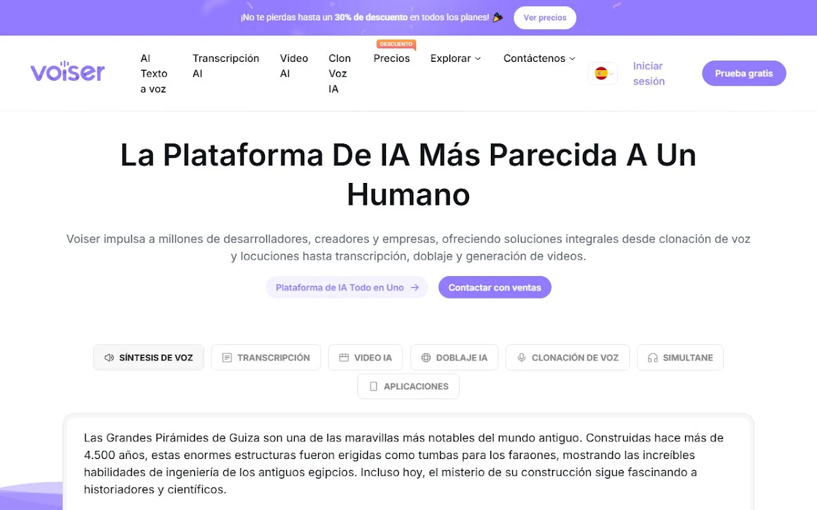The image size is (817, 510).
Task: Click the Descuento badge above Precios
Action: tap(396, 44)
